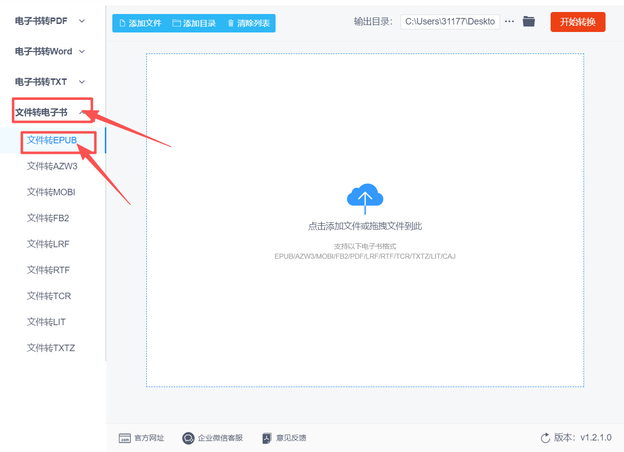624x452 pixels.
Task: Click the 添加目录 button
Action: click(x=194, y=23)
